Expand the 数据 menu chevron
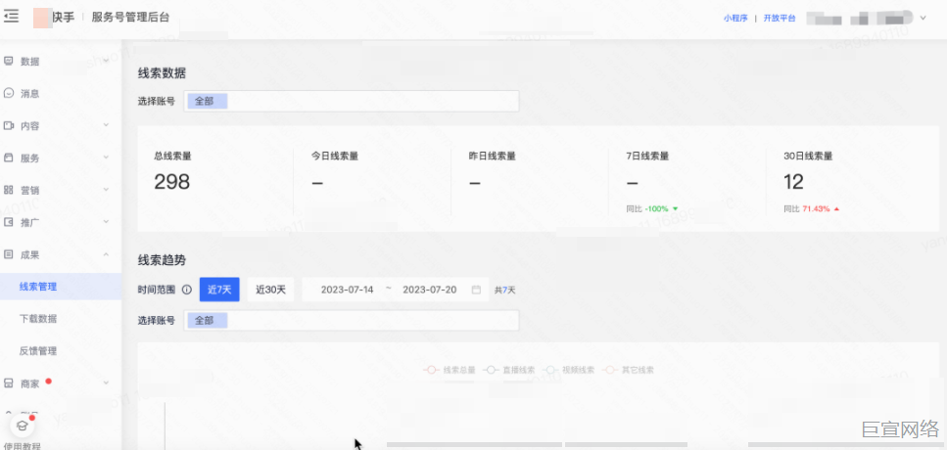The width and height of the screenshot is (947, 450). tap(106, 61)
